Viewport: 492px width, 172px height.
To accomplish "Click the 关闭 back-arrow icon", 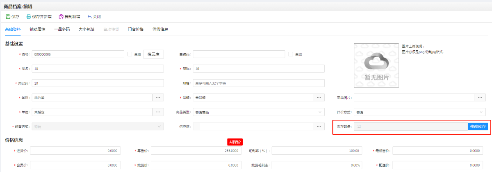I will (x=89, y=17).
